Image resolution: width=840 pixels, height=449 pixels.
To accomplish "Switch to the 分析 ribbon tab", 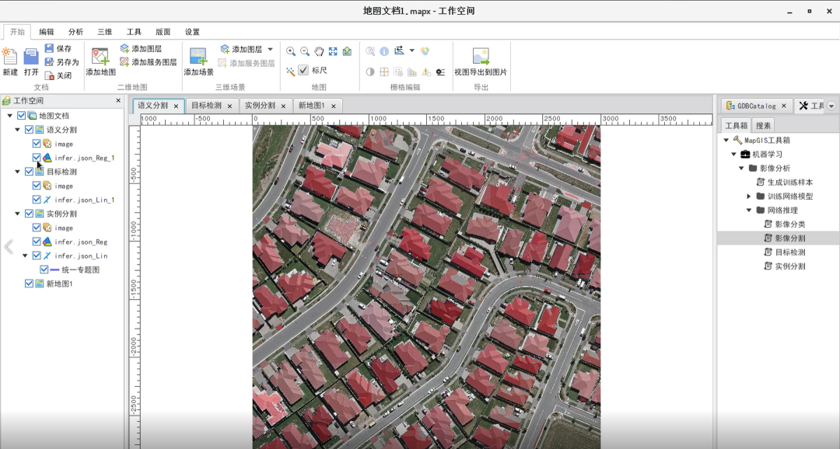I will [x=75, y=32].
